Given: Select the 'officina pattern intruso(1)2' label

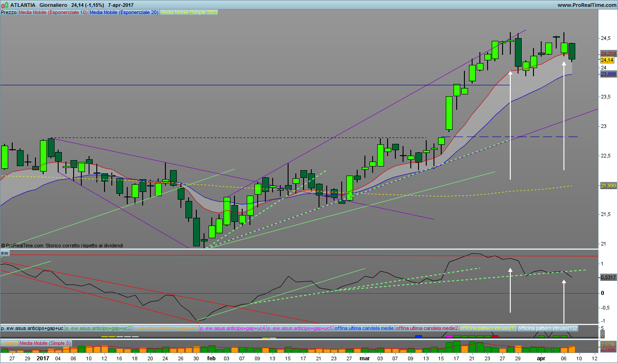Looking at the screenshot, I should 548,328.
